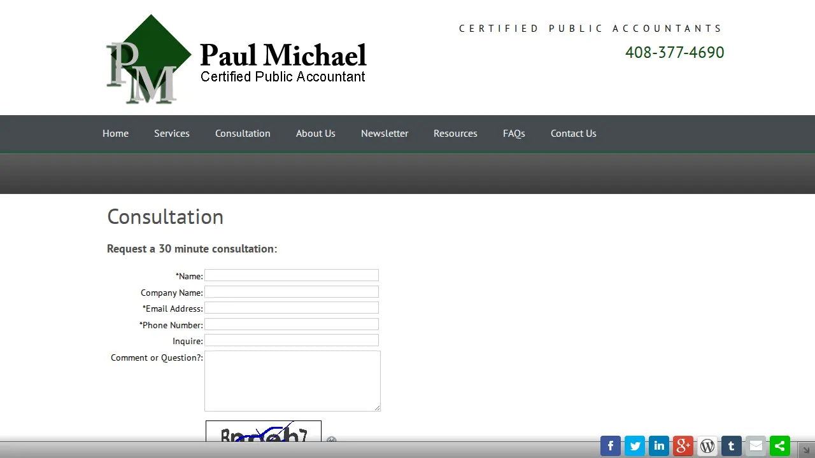Open the Newsletter page
The image size is (815, 458).
385,134
